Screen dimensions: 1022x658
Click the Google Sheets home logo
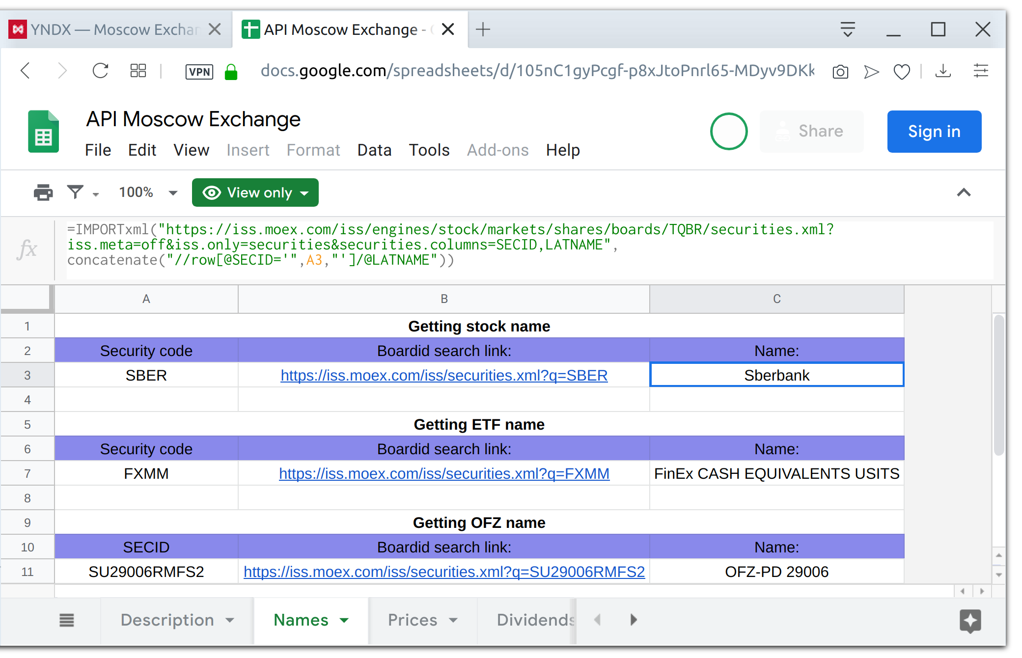[44, 132]
